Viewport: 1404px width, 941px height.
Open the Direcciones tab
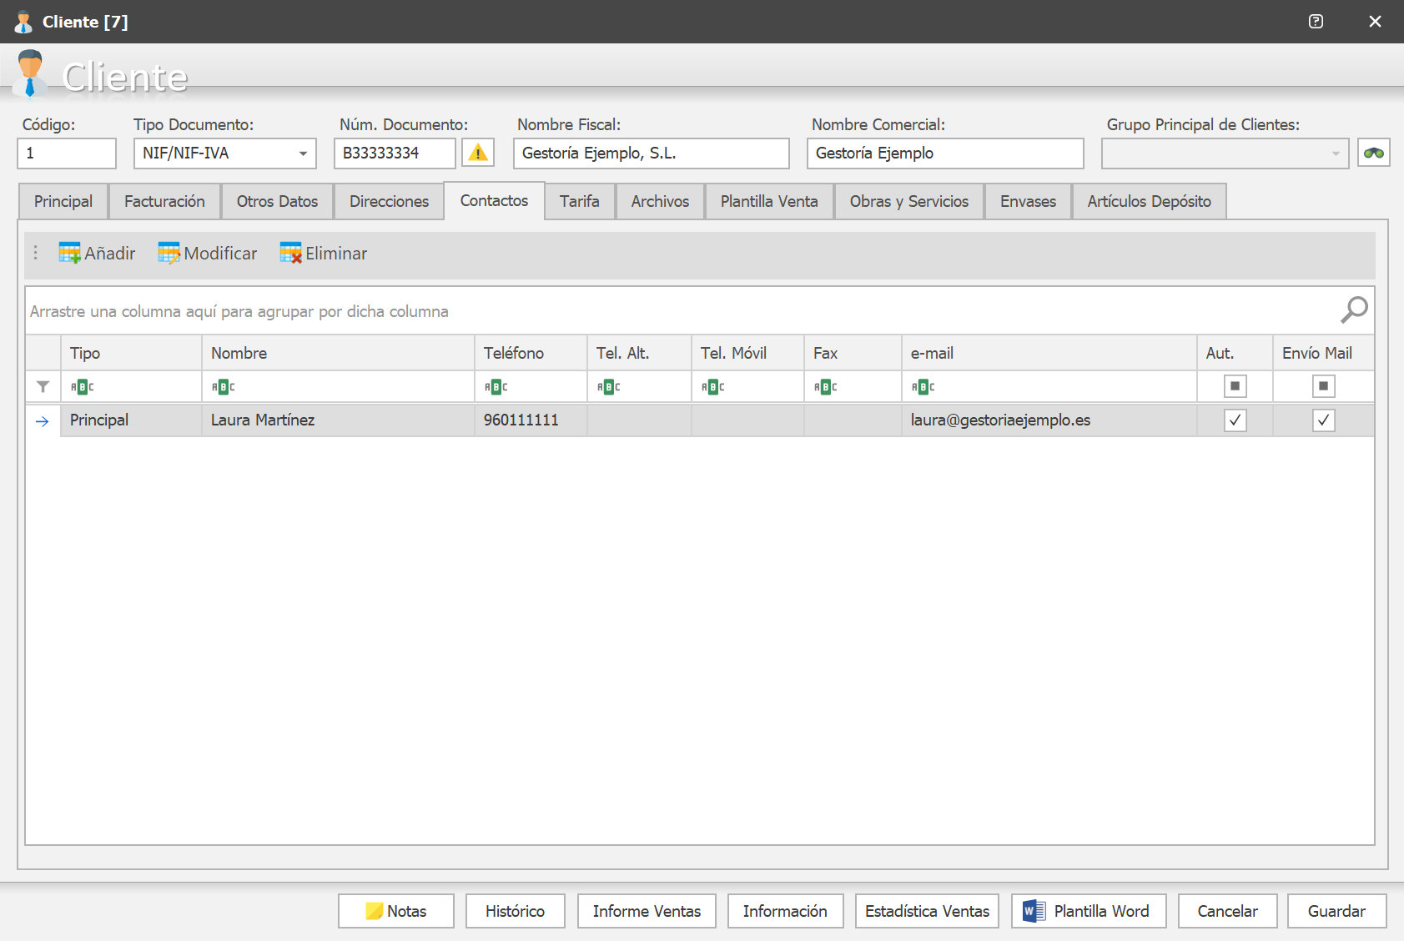pyautogui.click(x=389, y=201)
